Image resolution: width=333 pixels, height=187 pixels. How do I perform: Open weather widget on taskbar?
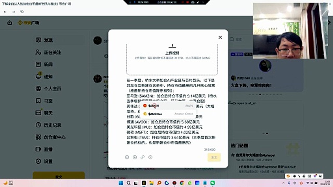tap(8, 183)
